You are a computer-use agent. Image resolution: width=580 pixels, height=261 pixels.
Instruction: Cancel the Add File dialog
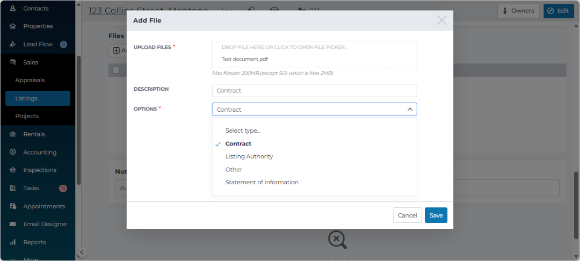tap(407, 215)
